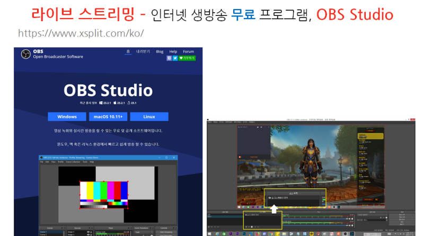The image size is (424, 236).
Task: Select Scene 2 in the Scenes list
Action: [51, 234]
